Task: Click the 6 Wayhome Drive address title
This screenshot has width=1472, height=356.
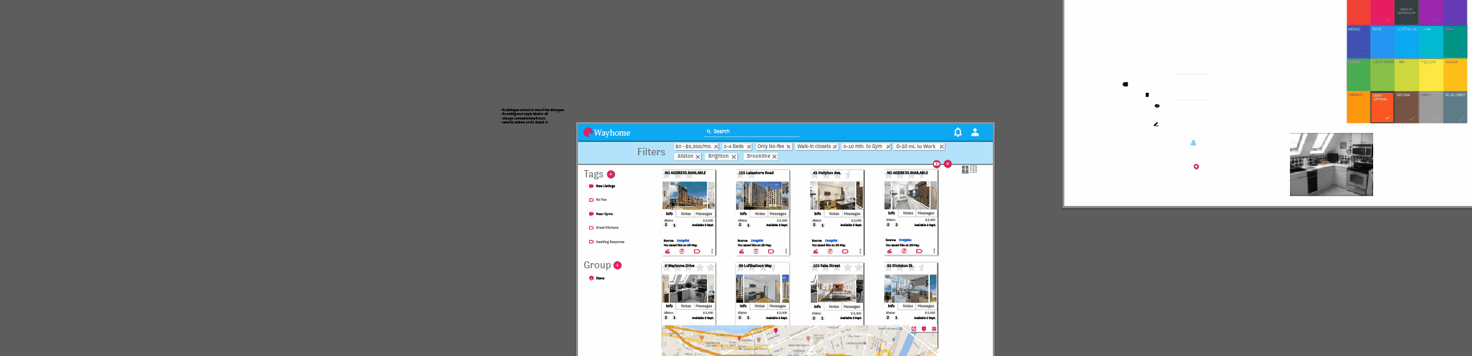Action: pos(679,266)
